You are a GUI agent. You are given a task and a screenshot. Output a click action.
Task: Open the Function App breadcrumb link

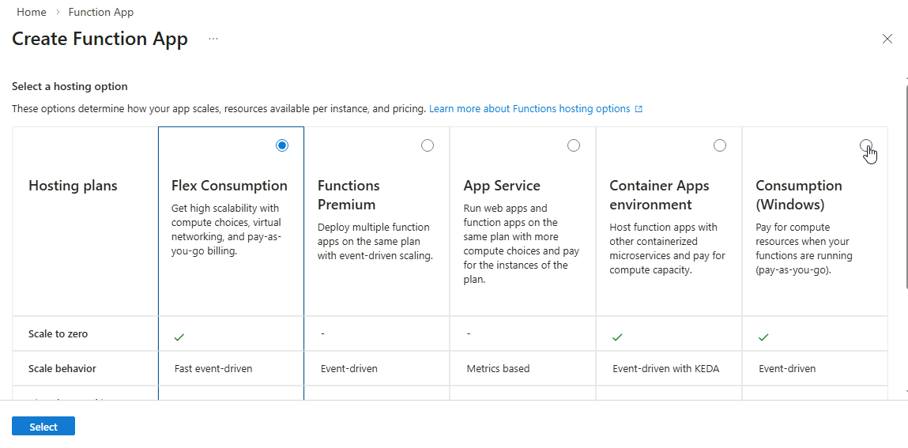point(101,13)
